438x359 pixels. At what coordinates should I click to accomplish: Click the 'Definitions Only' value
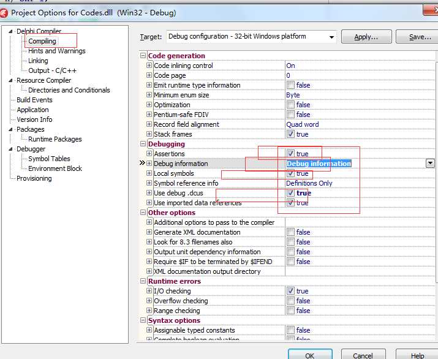coord(309,183)
